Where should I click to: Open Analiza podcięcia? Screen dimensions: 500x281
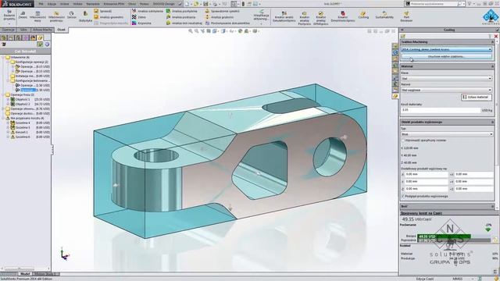(181, 17)
